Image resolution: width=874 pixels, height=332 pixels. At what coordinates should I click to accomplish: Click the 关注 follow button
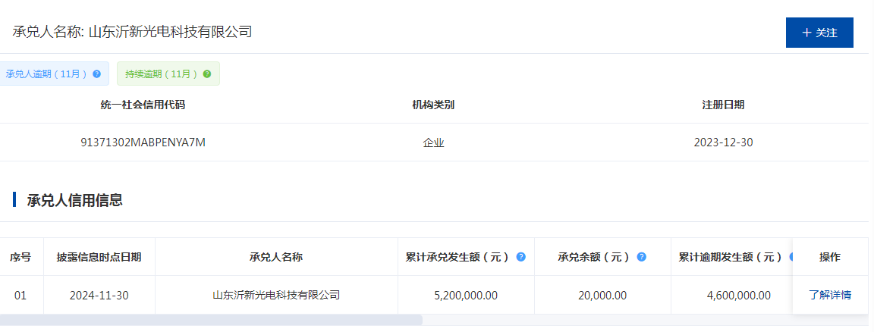click(x=819, y=33)
